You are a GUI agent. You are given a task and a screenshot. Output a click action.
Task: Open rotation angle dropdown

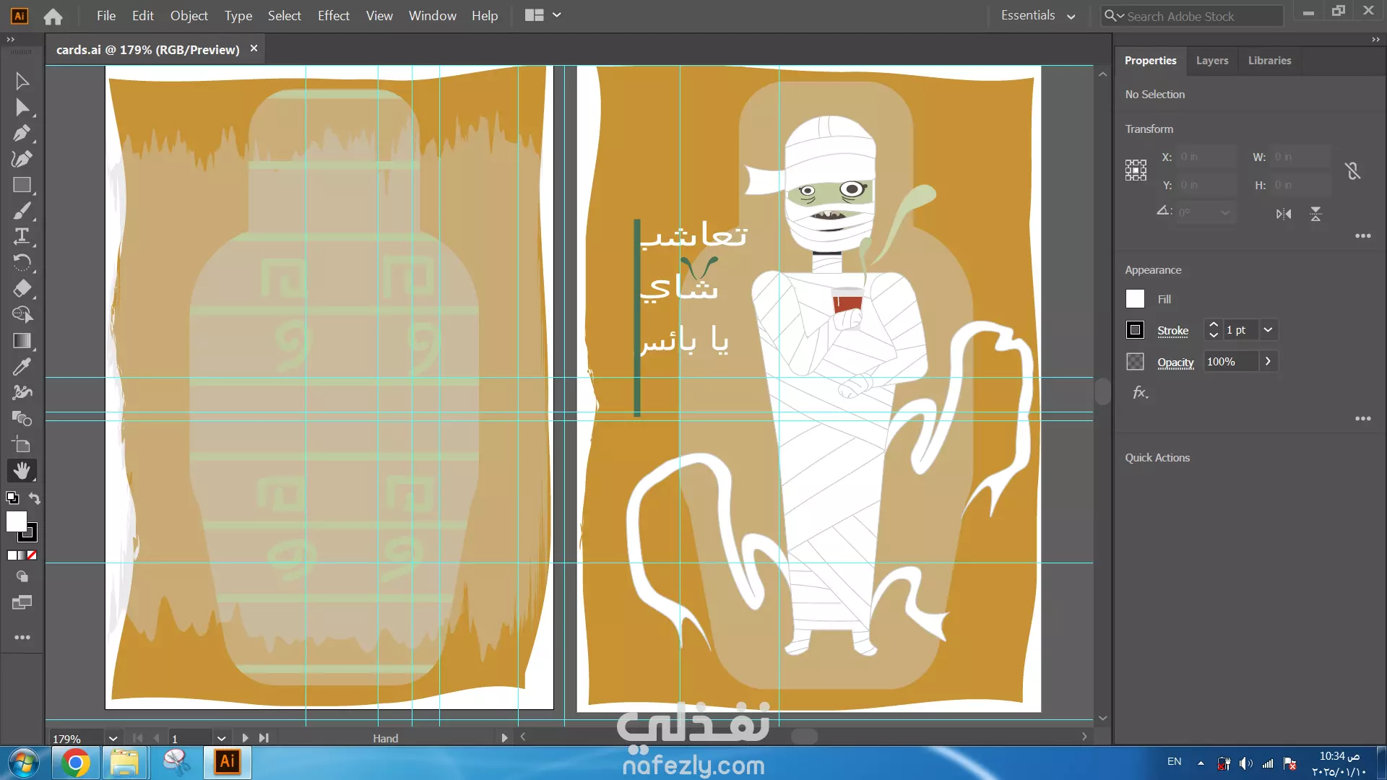click(x=1225, y=212)
